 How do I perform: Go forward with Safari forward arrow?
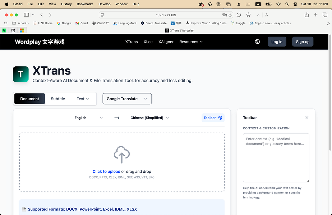click(50, 15)
